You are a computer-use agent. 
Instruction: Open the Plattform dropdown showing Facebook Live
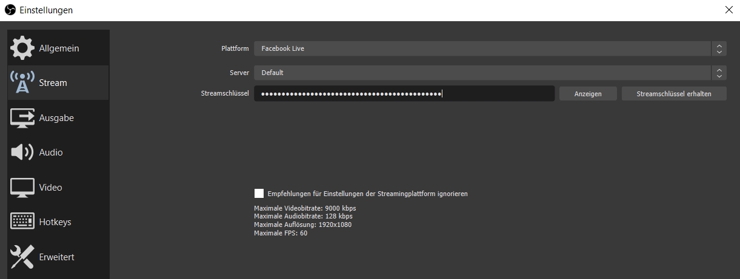(482, 48)
